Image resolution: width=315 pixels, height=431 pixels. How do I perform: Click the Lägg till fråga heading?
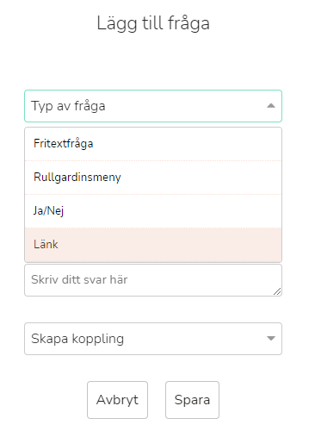[x=153, y=23]
